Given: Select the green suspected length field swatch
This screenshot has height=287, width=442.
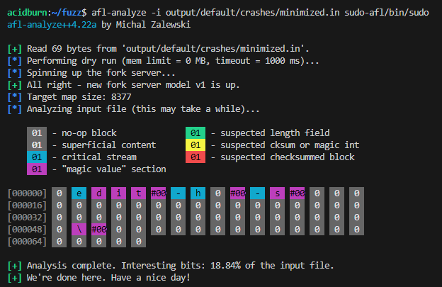Looking at the screenshot, I should pyautogui.click(x=196, y=133).
